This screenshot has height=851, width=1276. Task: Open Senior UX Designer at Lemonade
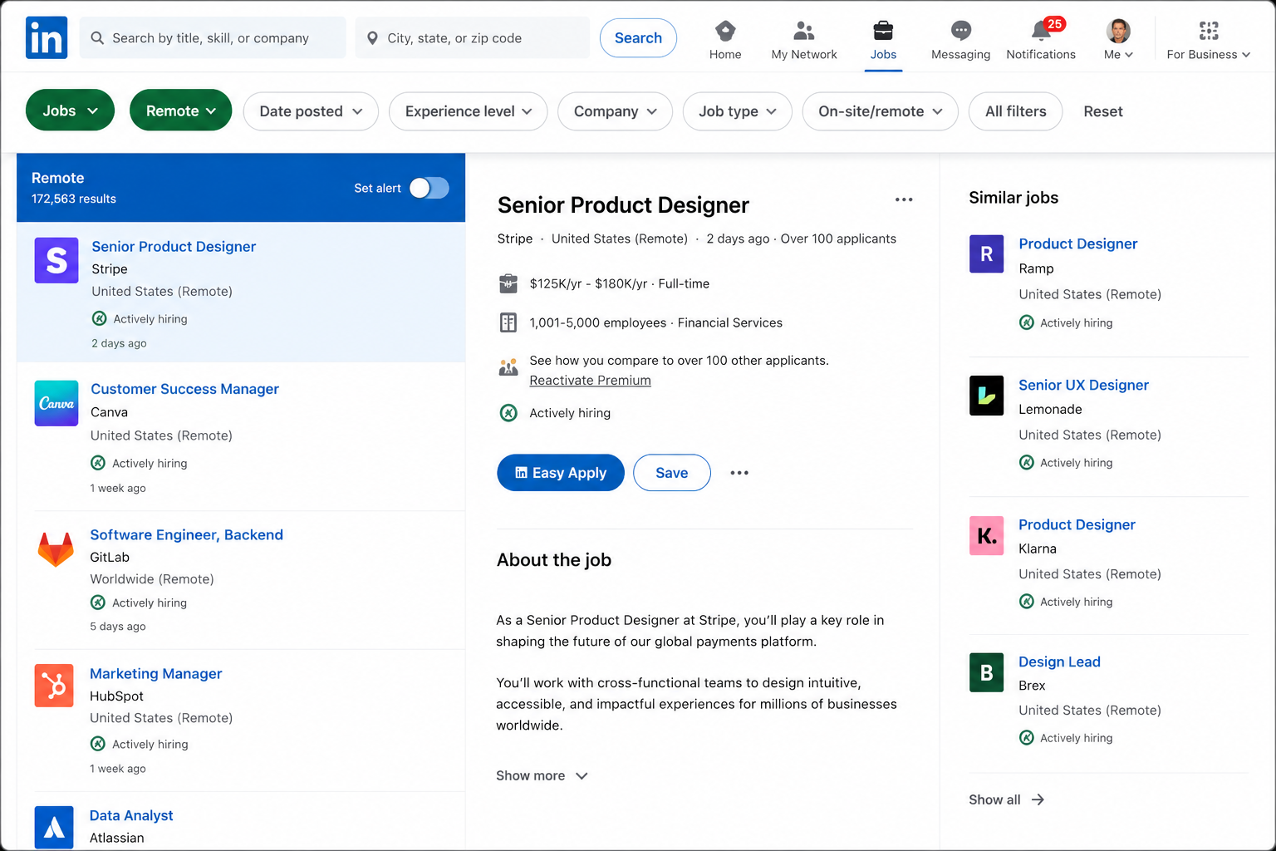coord(1083,385)
